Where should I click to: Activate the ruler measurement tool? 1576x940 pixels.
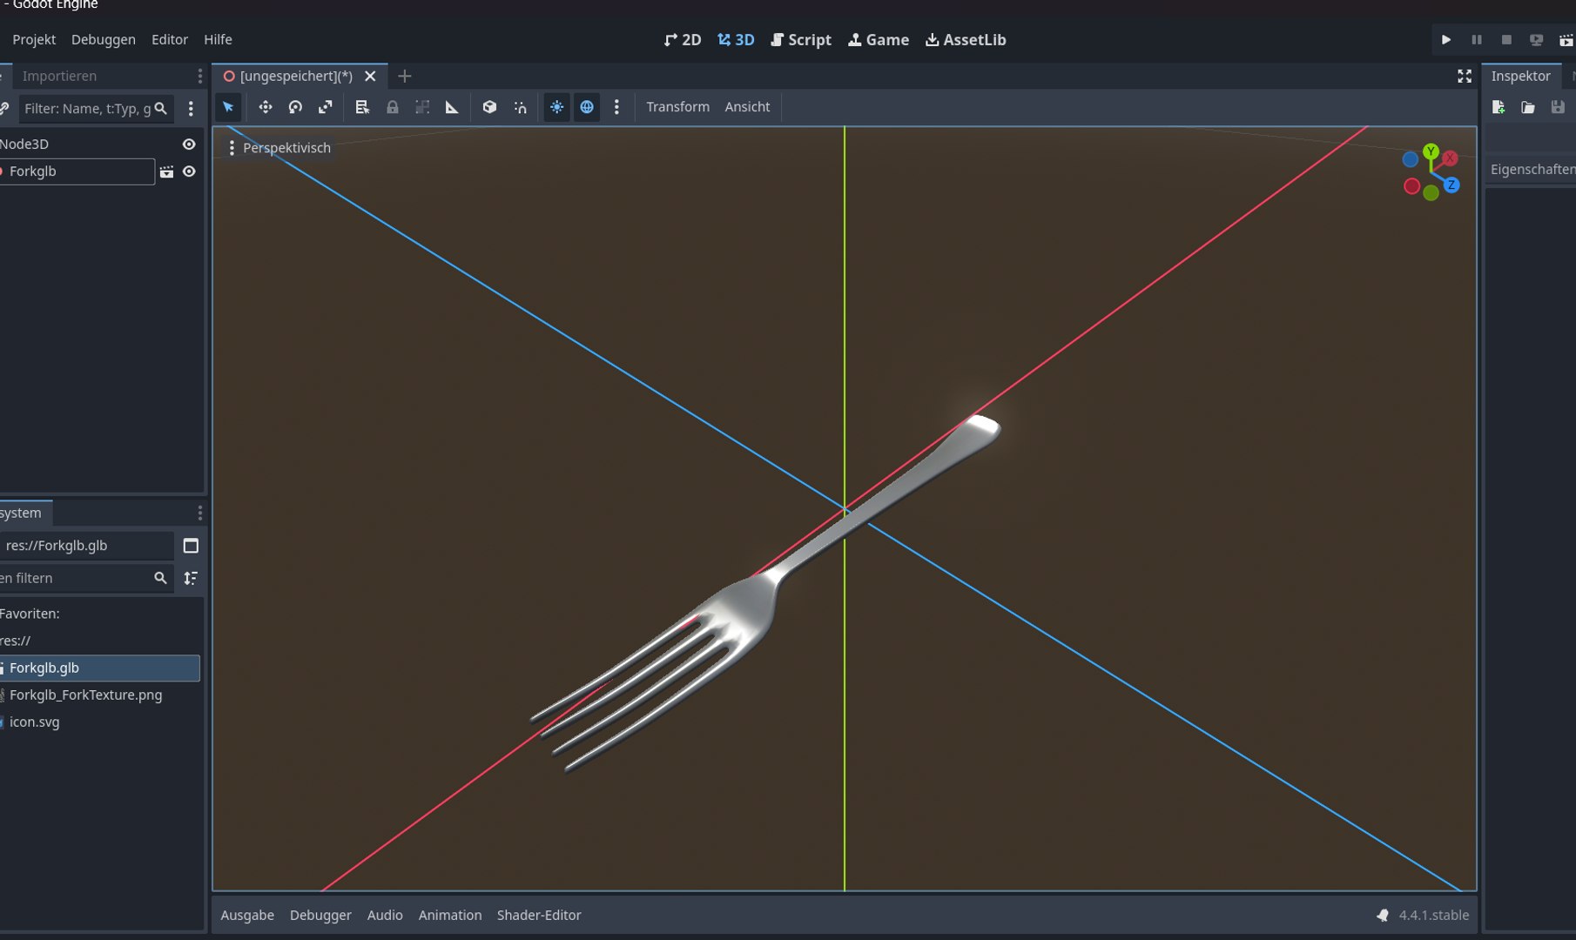(452, 107)
